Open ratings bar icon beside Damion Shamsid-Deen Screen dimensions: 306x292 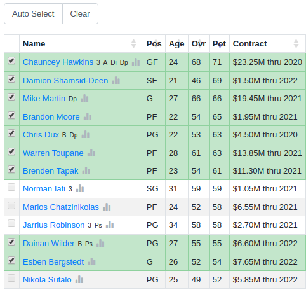coord(116,80)
